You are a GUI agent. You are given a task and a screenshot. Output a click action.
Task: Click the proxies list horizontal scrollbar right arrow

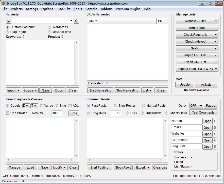coord(72,160)
